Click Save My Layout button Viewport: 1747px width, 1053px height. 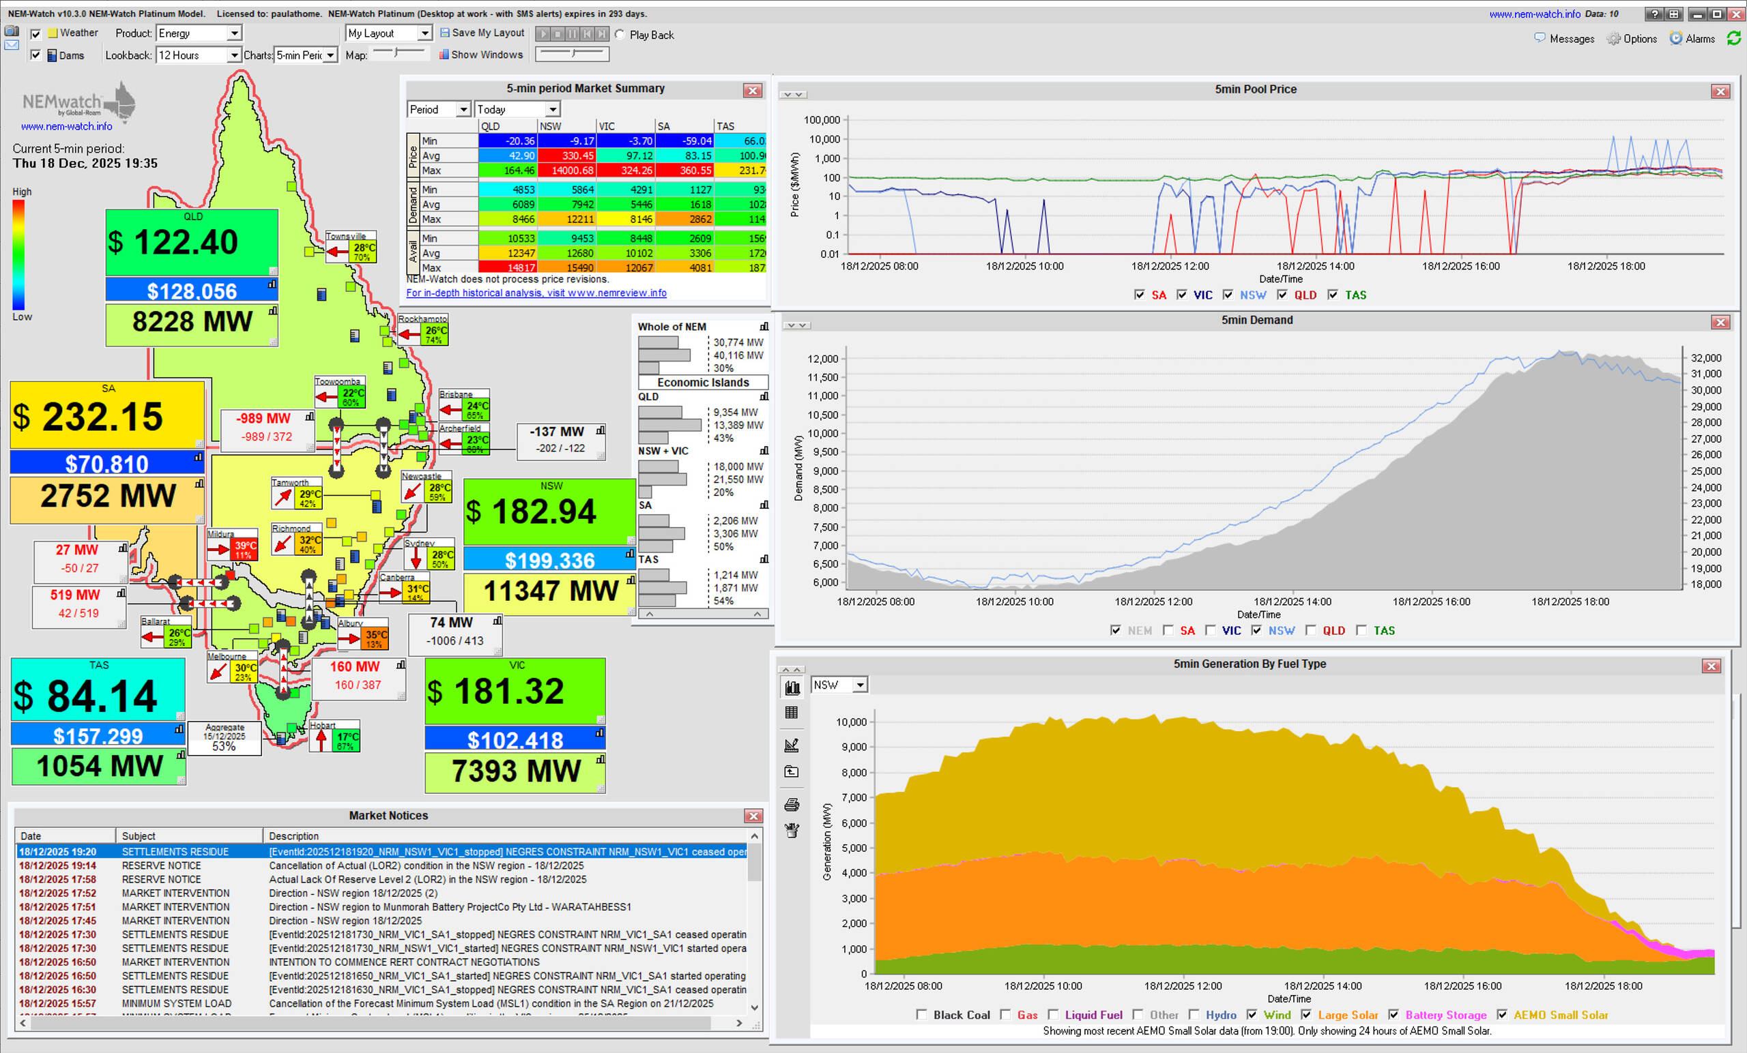coord(481,33)
